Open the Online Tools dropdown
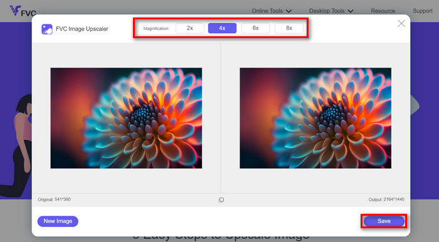Screen dimensions: 439x242 coord(272,11)
